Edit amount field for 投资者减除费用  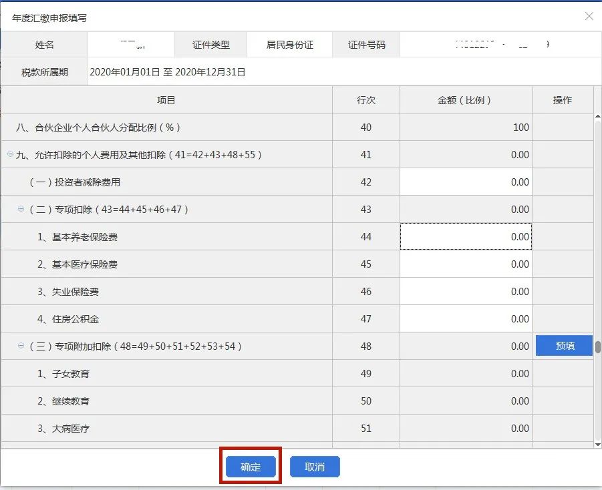pyautogui.click(x=466, y=182)
